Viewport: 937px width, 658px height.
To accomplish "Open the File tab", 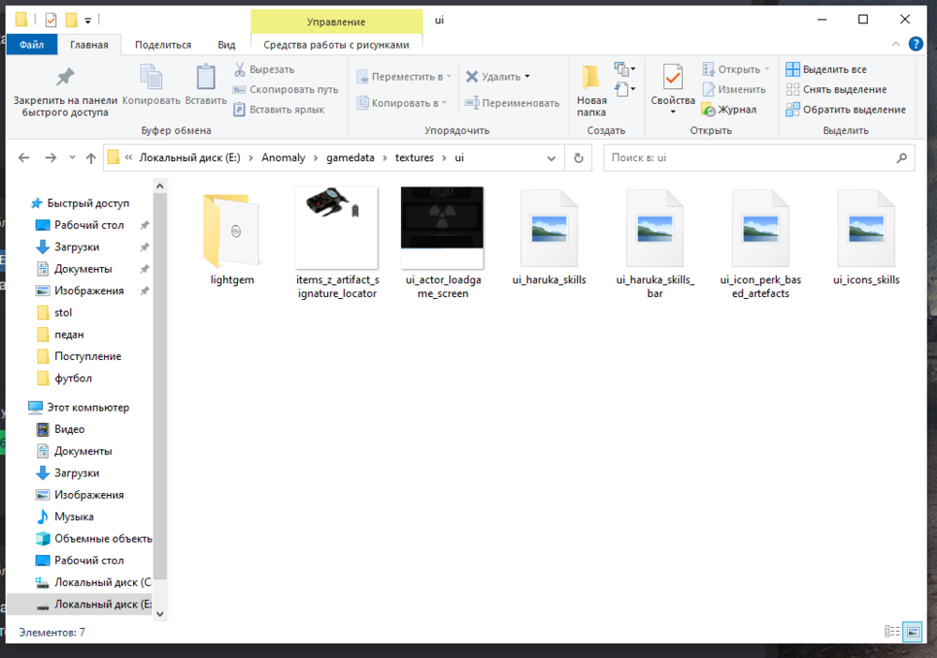I will point(31,44).
